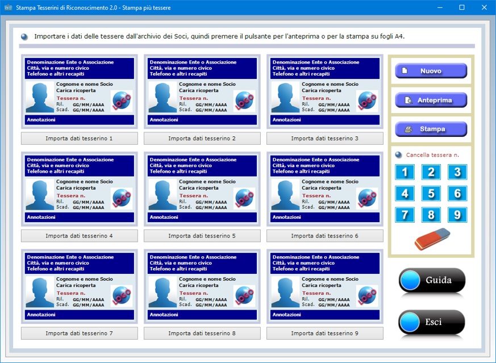Click 'Cognome e nome Socio' on card 7
496x363 pixels.
click(85, 279)
